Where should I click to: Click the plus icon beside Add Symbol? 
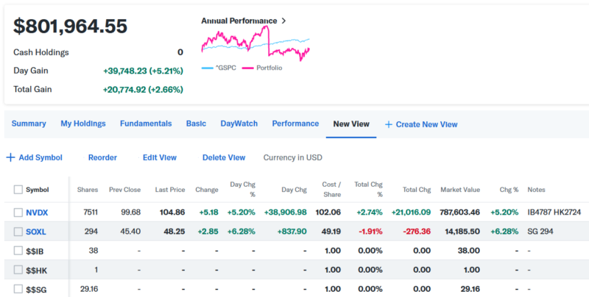pyautogui.click(x=10, y=157)
